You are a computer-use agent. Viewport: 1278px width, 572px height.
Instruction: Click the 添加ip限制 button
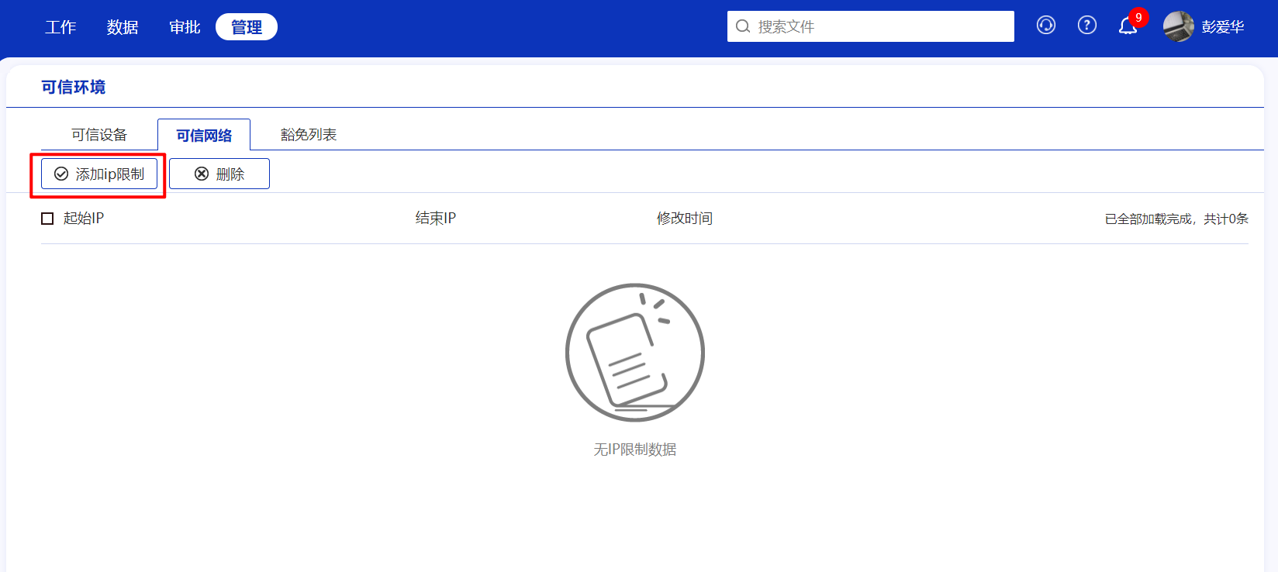point(99,174)
